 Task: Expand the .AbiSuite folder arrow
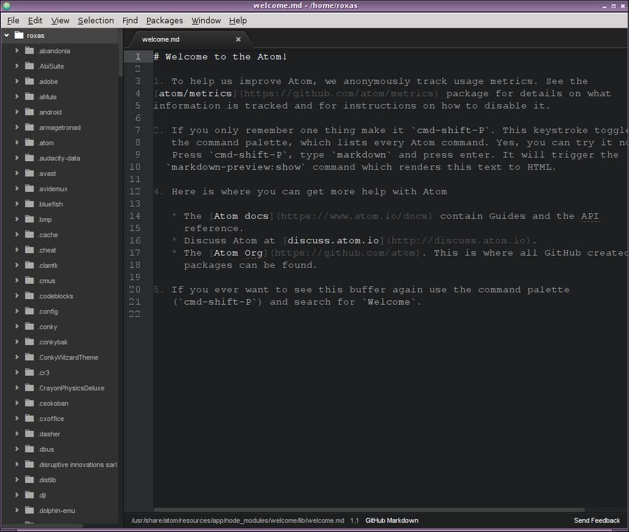[17, 66]
